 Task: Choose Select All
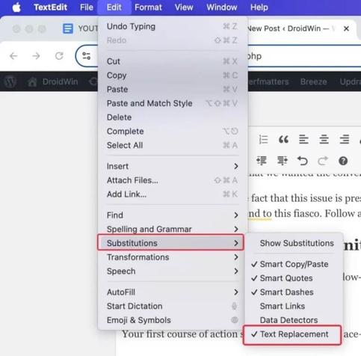(173, 145)
